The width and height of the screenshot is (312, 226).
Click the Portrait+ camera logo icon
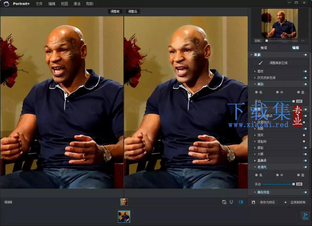point(6,4)
